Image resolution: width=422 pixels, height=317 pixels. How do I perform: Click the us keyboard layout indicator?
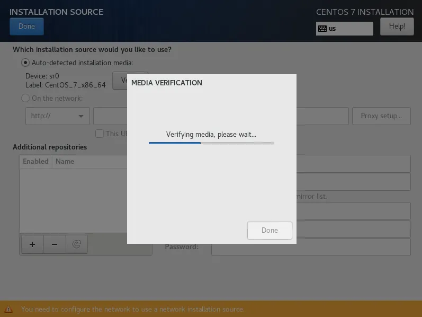coord(344,29)
